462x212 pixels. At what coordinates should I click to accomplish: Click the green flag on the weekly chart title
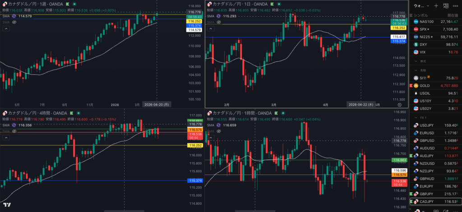tap(68, 4)
